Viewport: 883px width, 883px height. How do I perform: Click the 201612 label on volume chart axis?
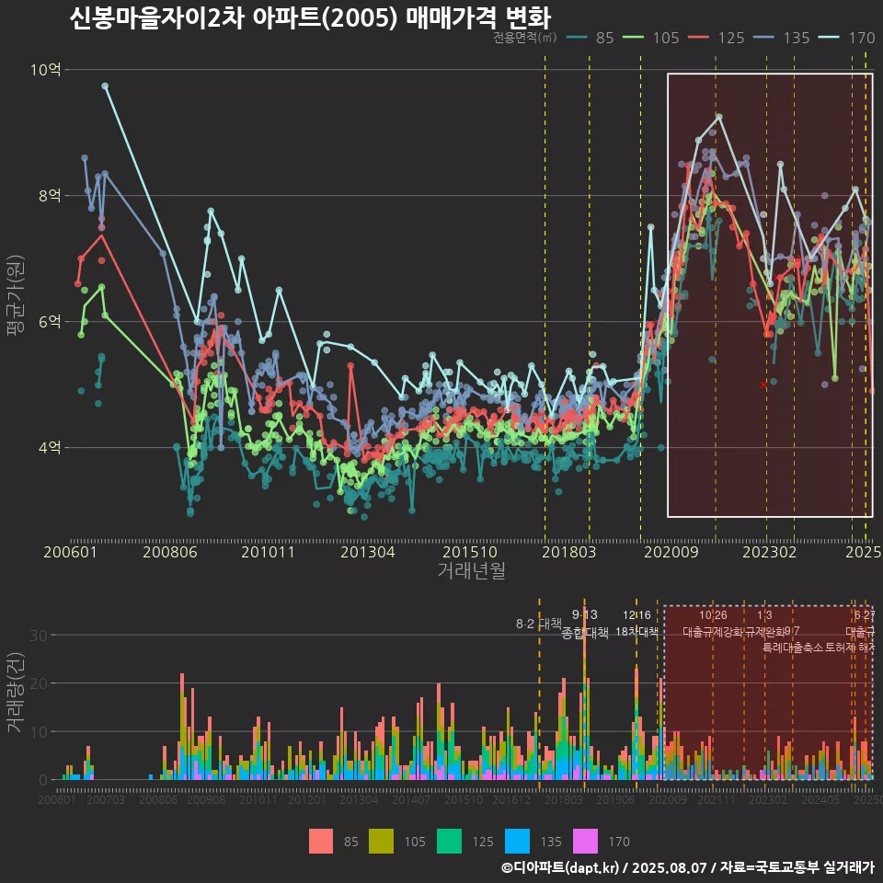click(511, 799)
